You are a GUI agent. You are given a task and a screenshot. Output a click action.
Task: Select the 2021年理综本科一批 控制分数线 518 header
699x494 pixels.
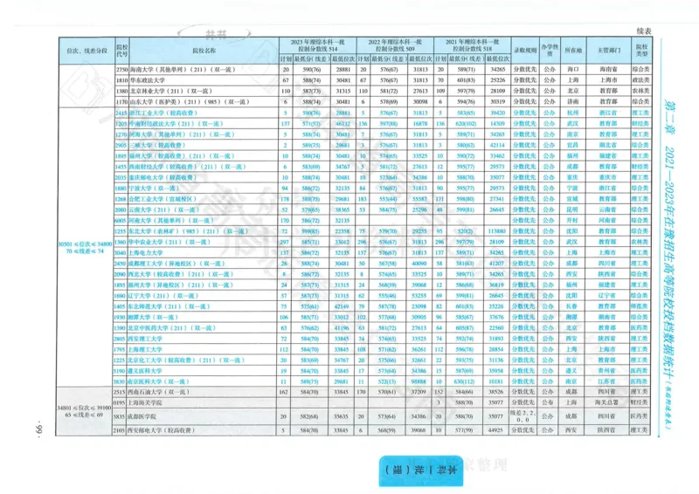pyautogui.click(x=472, y=45)
